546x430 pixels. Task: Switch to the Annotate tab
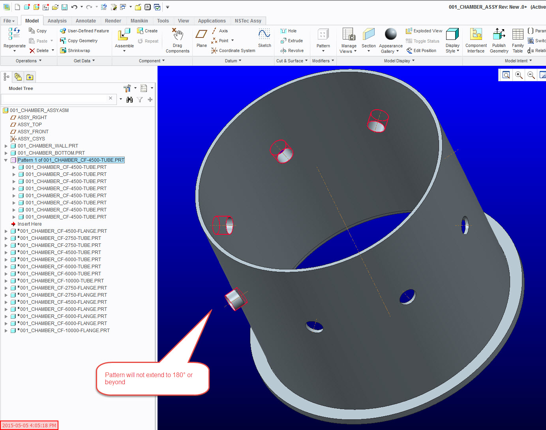point(86,21)
